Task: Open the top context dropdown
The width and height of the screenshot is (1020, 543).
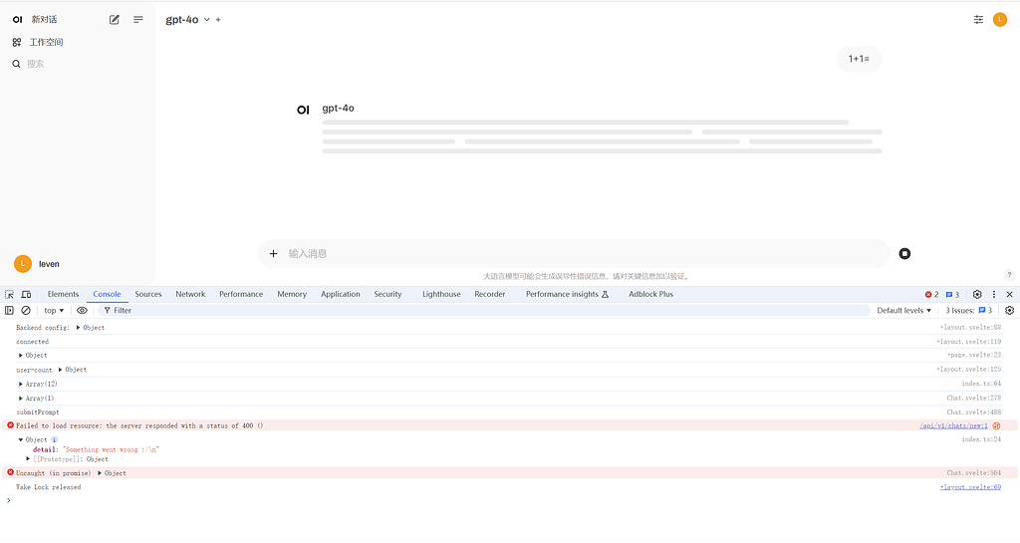Action: pyautogui.click(x=54, y=311)
